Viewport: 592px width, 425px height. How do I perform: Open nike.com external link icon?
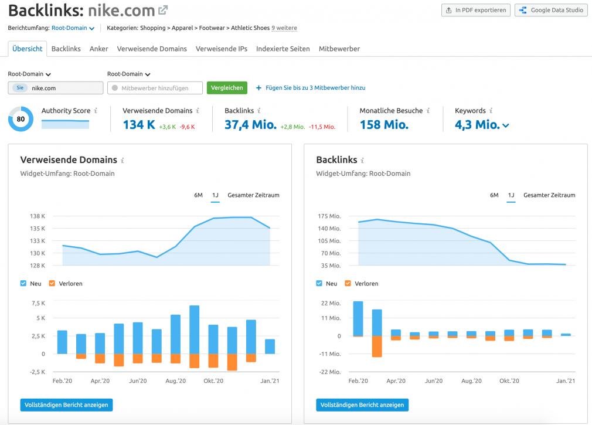pos(163,10)
